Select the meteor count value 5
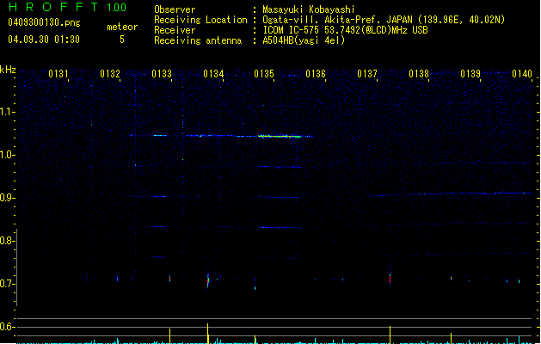This screenshot has height=344, width=541. (122, 40)
